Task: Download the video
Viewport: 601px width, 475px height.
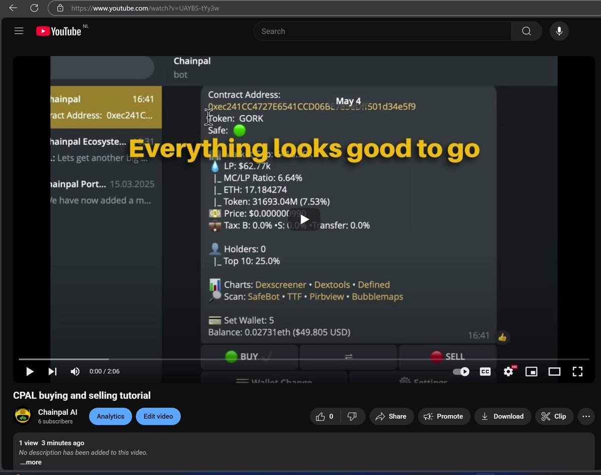Action: (x=503, y=416)
